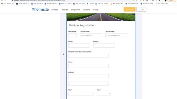Open the 2021_June_Videos bookmark
Viewport: 177px width, 99px height.
point(65,4)
